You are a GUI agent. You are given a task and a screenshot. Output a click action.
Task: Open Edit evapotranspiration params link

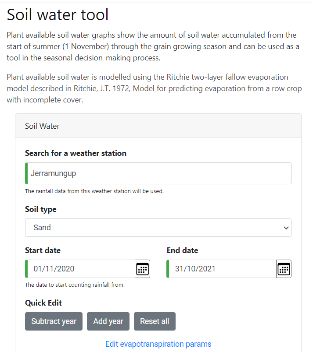158,344
